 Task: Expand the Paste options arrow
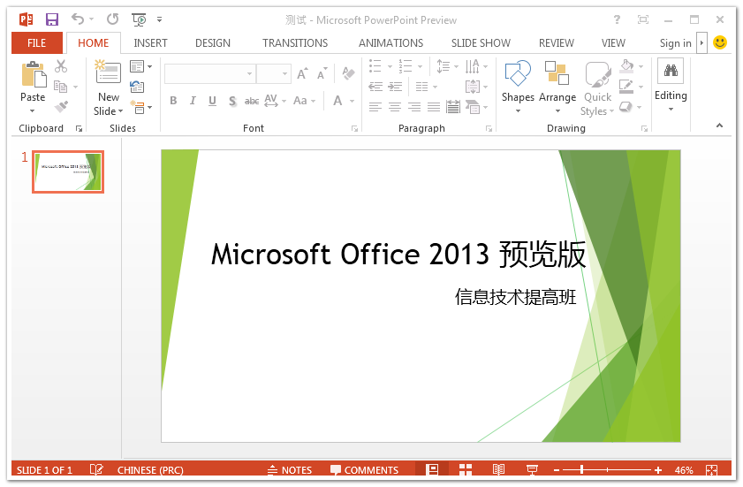point(32,111)
